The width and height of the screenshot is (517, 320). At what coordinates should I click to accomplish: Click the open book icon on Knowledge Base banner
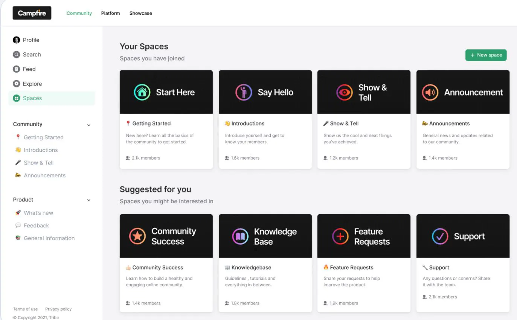[x=240, y=236]
